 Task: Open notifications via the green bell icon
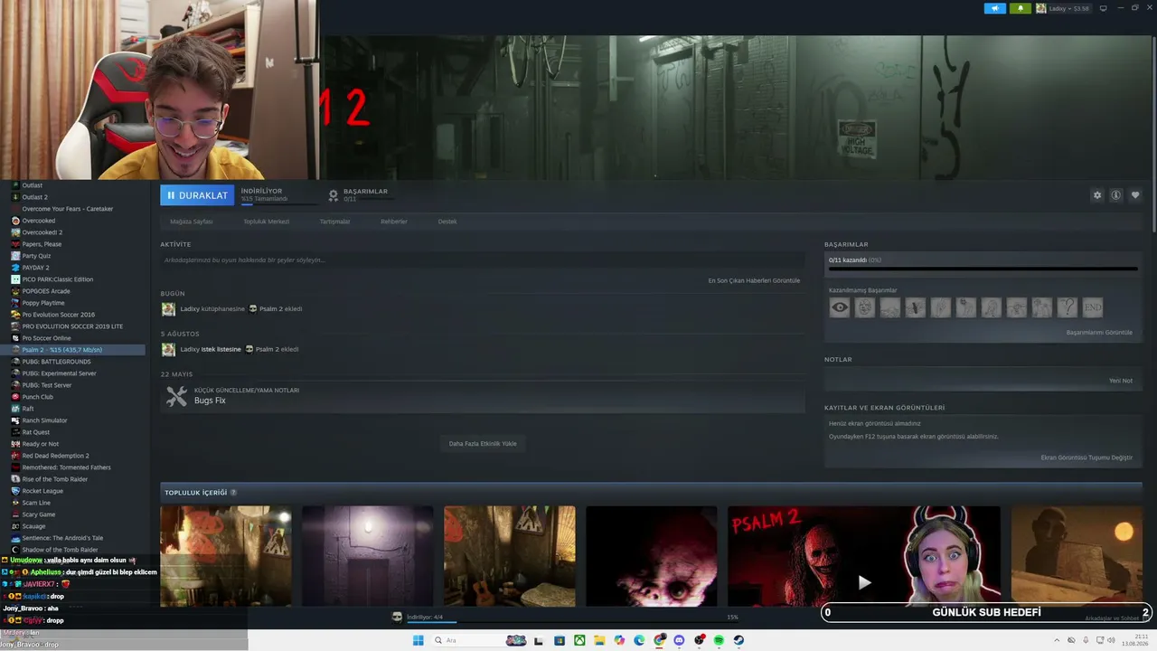(1021, 8)
